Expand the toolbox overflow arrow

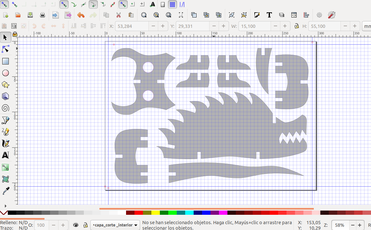(x=5, y=205)
